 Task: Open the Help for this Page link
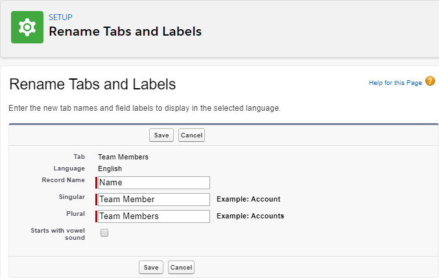point(395,83)
